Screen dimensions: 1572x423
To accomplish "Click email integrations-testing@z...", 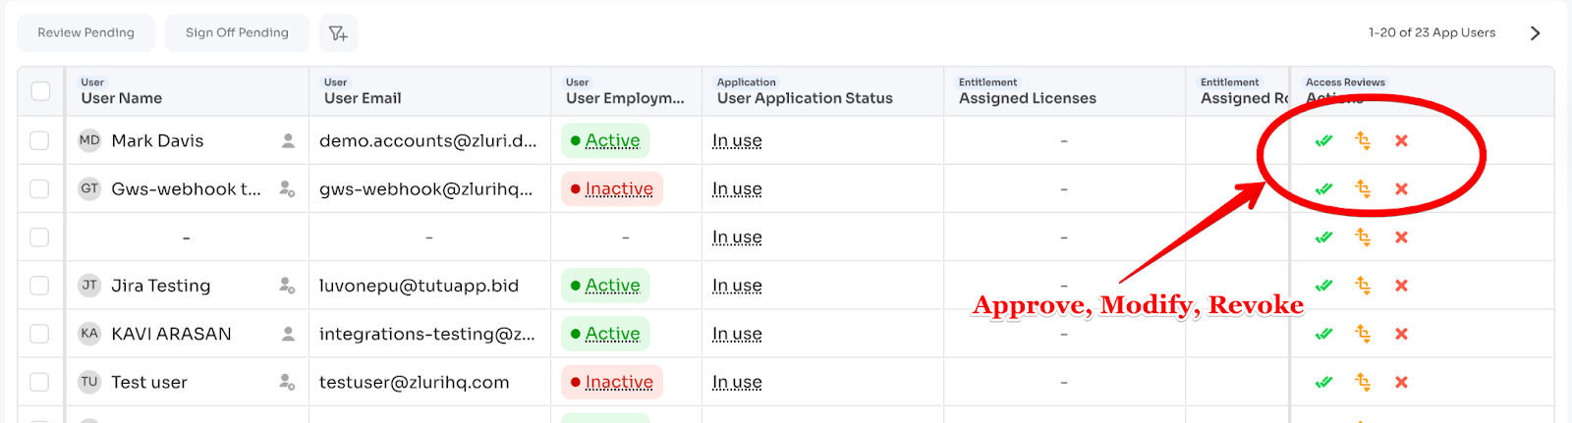I will click(427, 334).
